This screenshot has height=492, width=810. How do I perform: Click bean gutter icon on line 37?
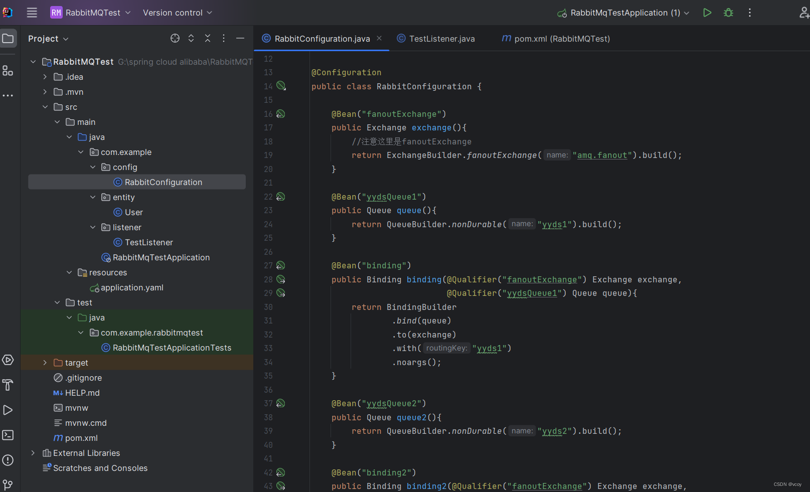(281, 403)
